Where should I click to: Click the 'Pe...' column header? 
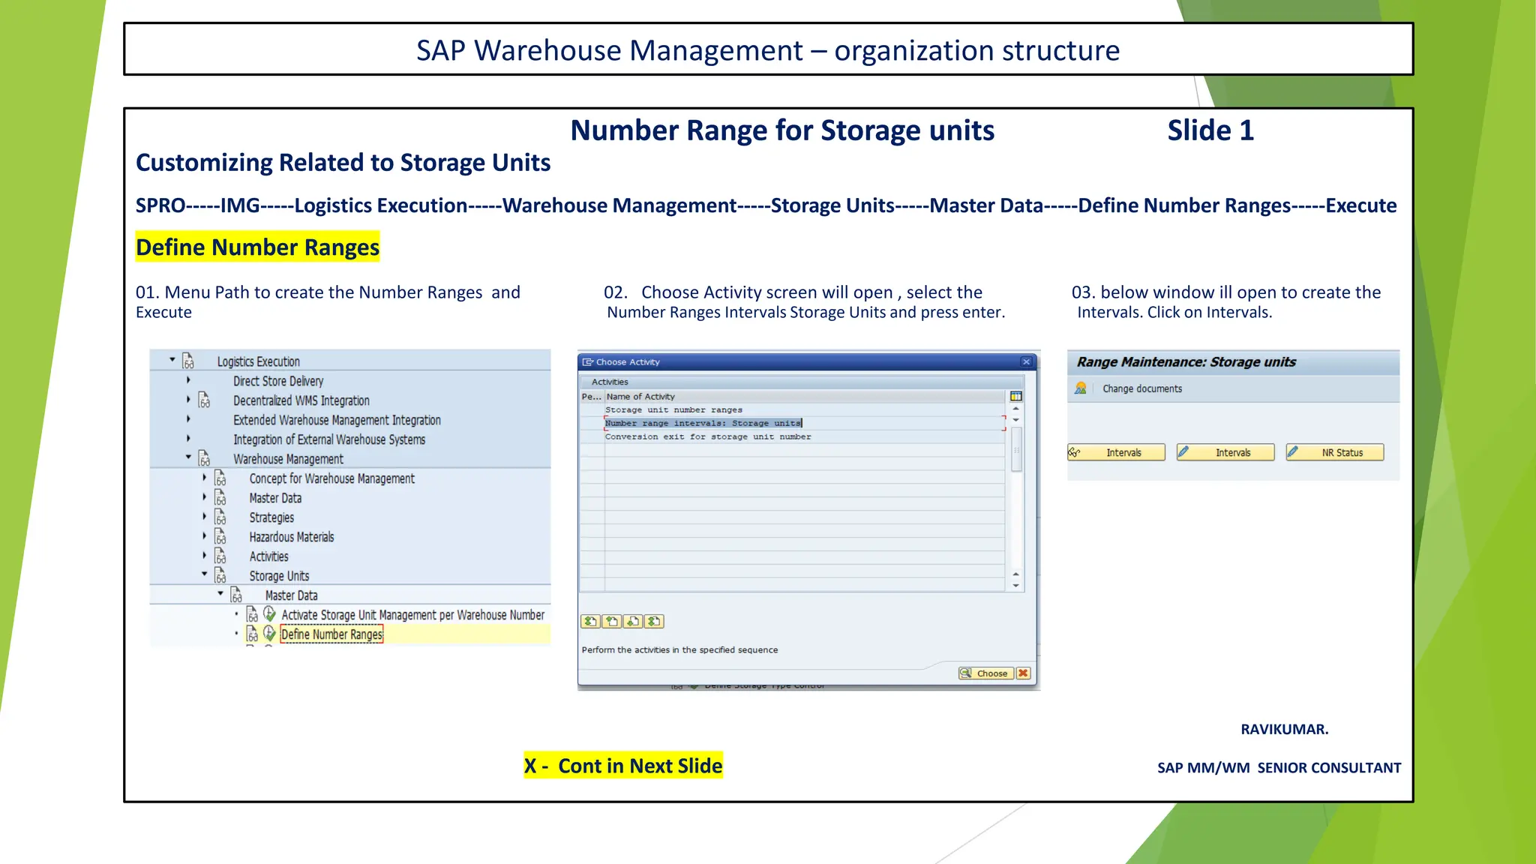tap(592, 397)
